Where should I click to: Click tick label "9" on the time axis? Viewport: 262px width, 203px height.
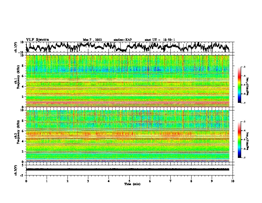coord(212,181)
